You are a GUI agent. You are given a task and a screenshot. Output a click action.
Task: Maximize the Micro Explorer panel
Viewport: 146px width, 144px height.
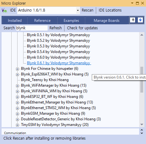coord(137,3)
